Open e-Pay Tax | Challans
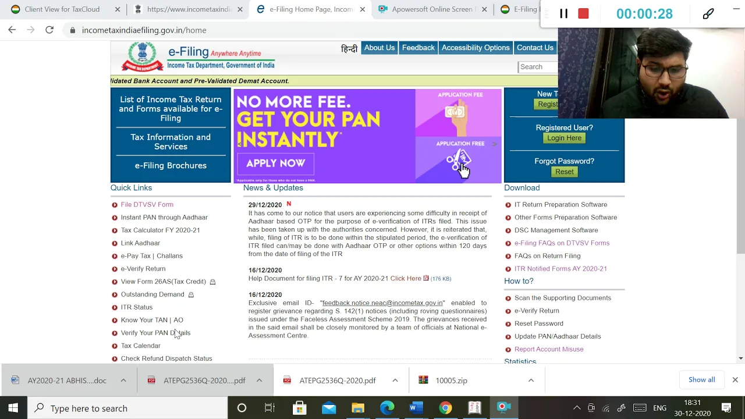The width and height of the screenshot is (745, 419). coord(151,255)
